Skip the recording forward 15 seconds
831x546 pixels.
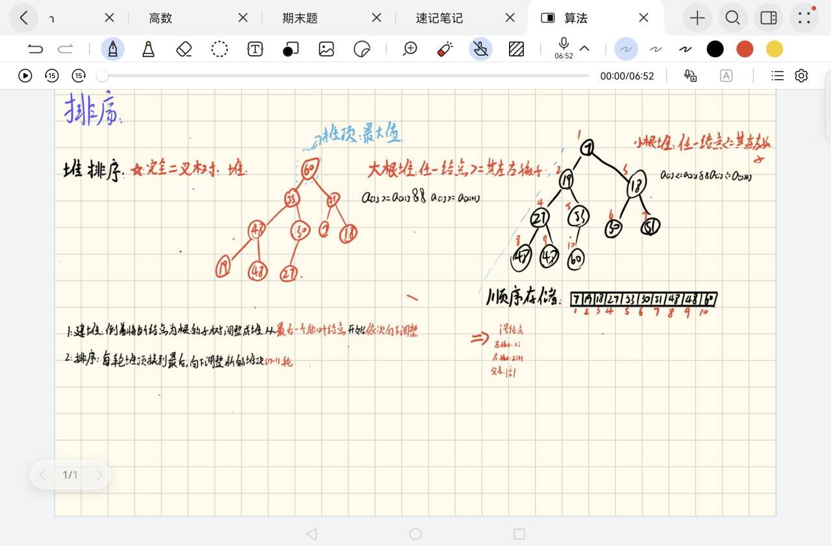pyautogui.click(x=79, y=76)
